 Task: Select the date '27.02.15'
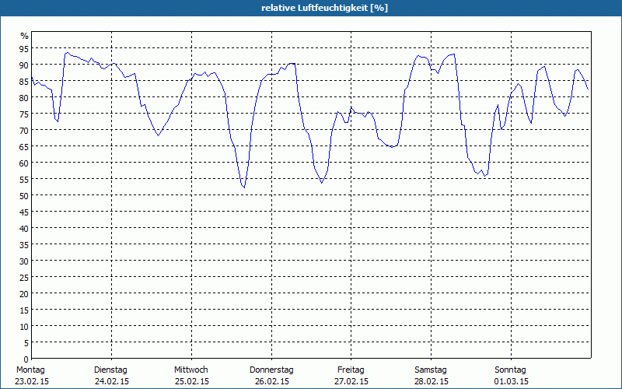pos(351,381)
